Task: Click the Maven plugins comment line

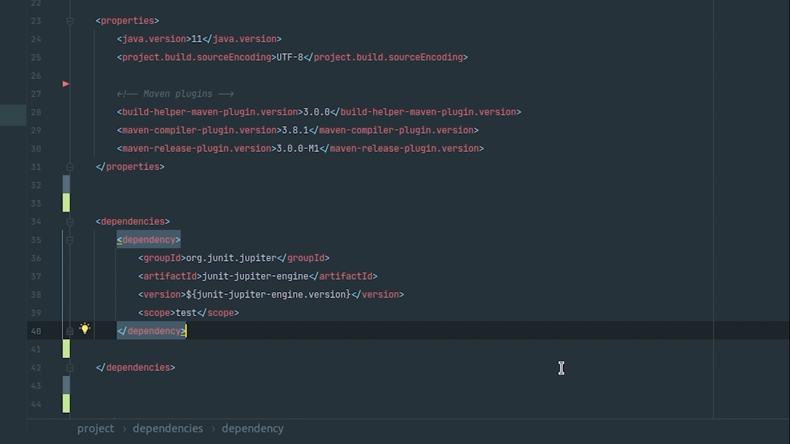Action: point(175,94)
